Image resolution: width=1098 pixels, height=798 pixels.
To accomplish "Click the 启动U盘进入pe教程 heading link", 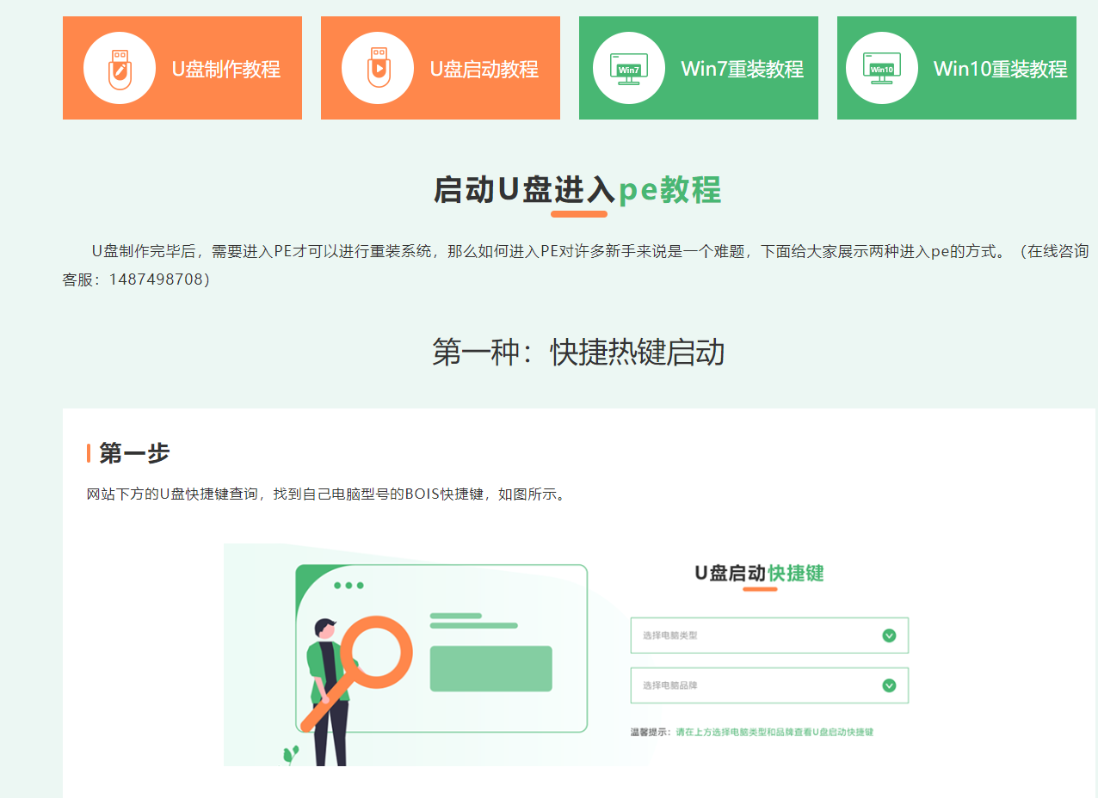I will tap(578, 191).
